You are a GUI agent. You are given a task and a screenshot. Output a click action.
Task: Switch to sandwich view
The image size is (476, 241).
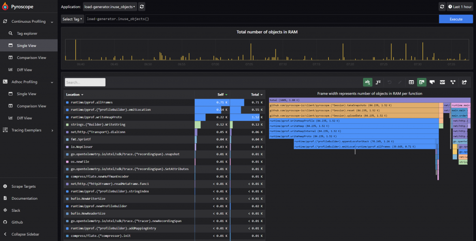tap(443, 82)
